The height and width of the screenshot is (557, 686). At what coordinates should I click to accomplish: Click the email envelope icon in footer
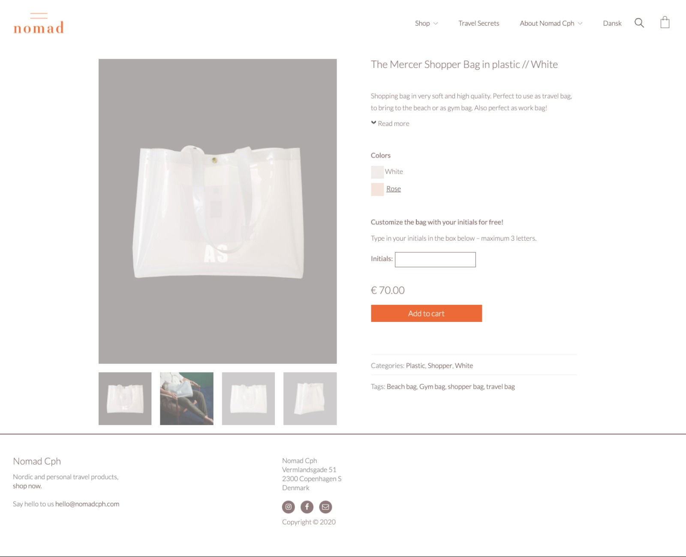[325, 507]
